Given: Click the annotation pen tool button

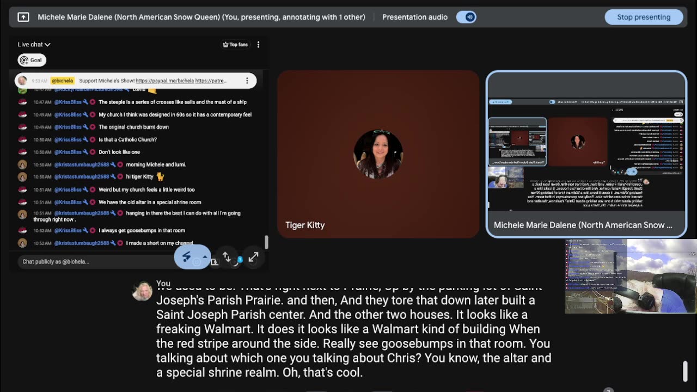Looking at the screenshot, I should pyautogui.click(x=186, y=257).
